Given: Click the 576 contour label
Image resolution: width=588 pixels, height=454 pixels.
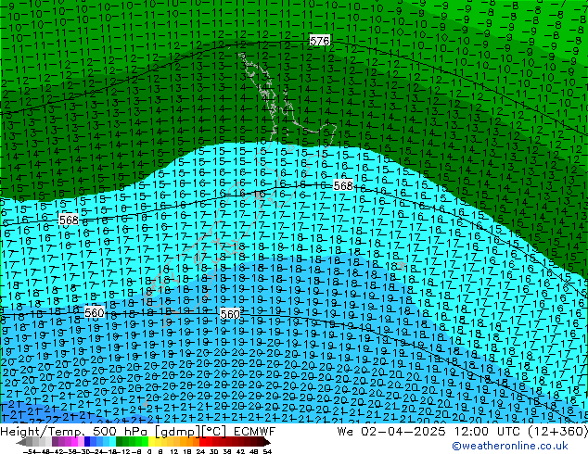Looking at the screenshot, I should (x=319, y=41).
